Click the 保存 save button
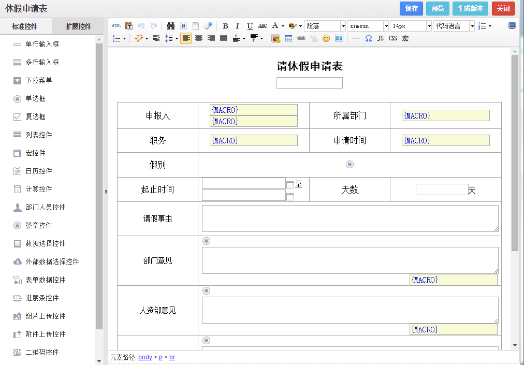 [x=411, y=8]
